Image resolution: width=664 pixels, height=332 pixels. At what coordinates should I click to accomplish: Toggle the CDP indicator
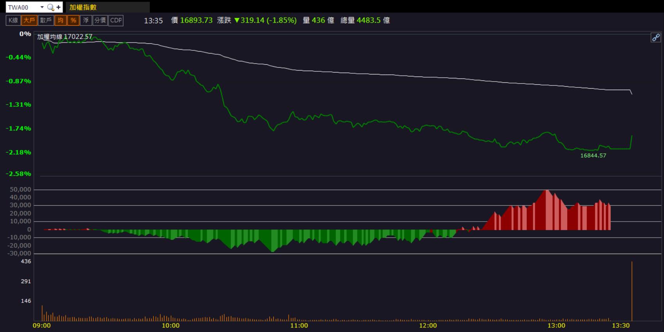pyautogui.click(x=116, y=20)
